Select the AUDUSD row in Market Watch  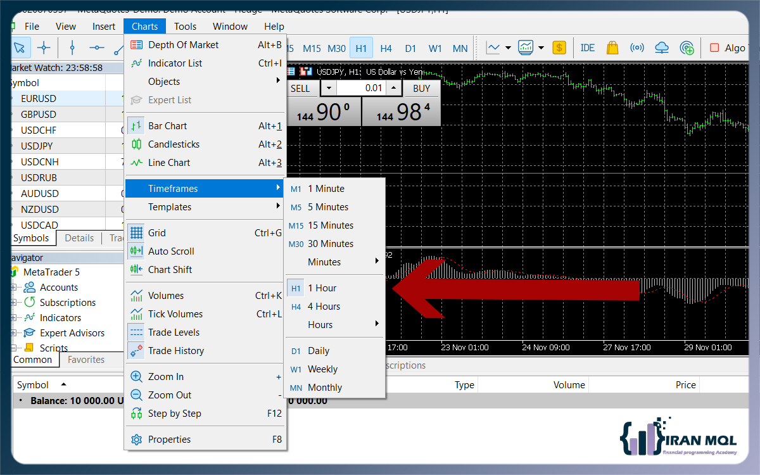68,194
